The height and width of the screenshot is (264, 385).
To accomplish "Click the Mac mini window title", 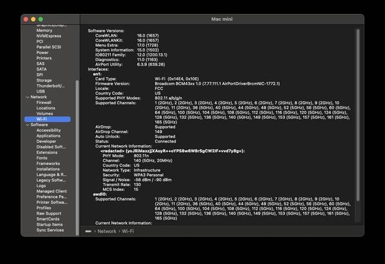I will click(222, 19).
